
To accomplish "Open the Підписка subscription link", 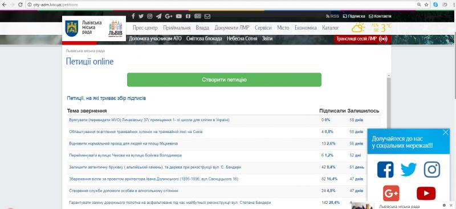I will (x=354, y=17).
